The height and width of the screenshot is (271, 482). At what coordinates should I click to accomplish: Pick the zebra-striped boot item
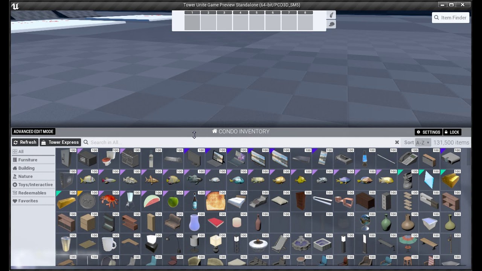point(408,180)
